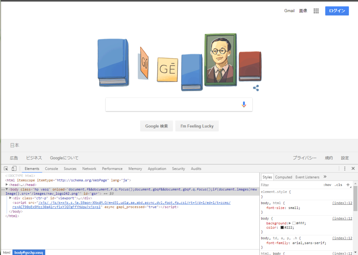Viewport: 358px width, 255px height.
Task: Click the blue ログイン button
Action: tap(337, 11)
